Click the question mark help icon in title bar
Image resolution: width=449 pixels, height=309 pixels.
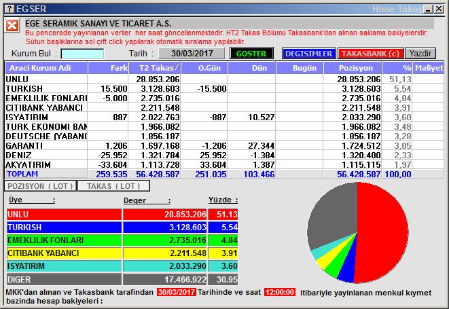10,9
